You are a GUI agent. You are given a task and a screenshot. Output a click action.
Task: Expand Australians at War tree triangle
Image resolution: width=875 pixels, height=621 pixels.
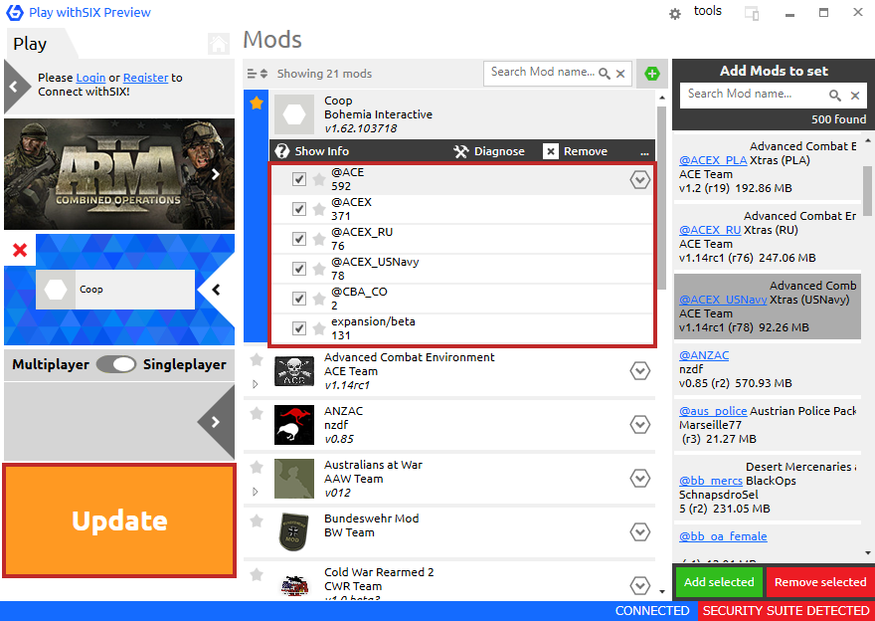[x=256, y=492]
